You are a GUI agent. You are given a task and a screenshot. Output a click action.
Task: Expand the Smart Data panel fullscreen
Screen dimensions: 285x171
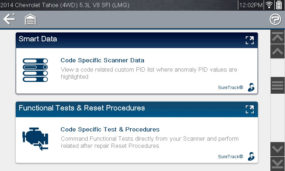[249, 40]
